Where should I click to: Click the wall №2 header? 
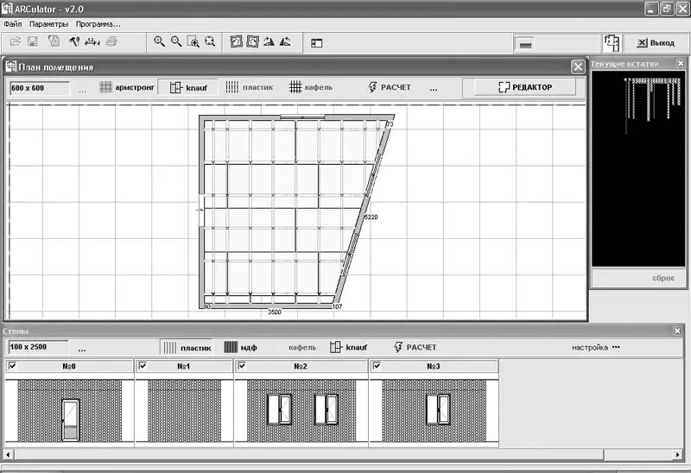tap(301, 366)
